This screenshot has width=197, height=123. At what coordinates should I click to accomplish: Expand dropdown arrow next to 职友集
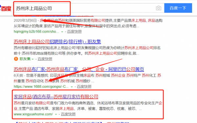tap(33, 59)
